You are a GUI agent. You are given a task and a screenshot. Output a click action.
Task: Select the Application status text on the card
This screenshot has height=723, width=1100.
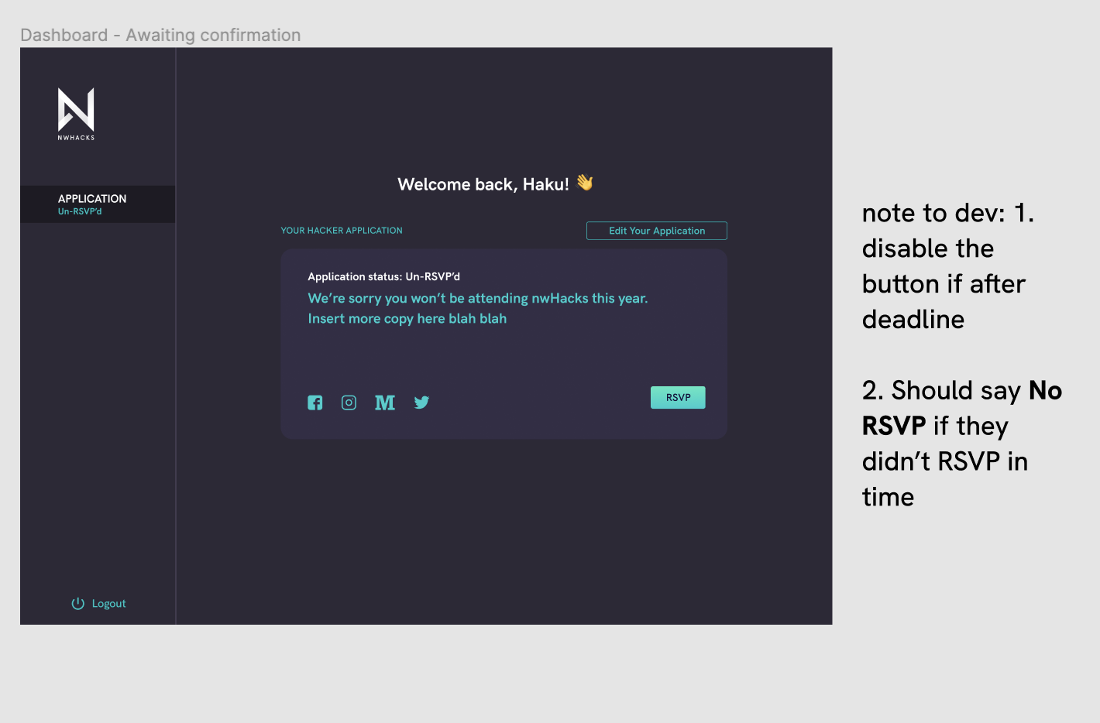pos(385,276)
